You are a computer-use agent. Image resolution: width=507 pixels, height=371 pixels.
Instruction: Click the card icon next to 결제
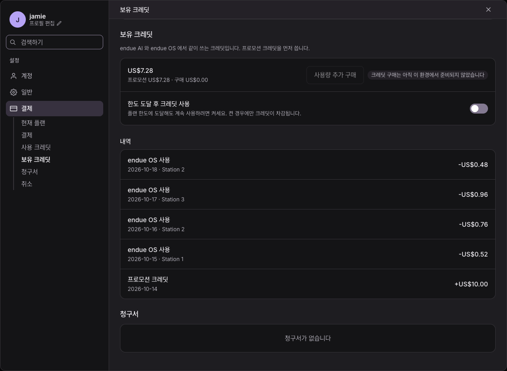click(14, 109)
